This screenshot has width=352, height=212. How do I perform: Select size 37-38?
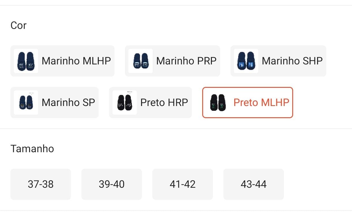pos(41,184)
